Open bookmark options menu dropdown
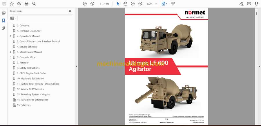This screenshot has width=261, height=126. coord(13,18)
